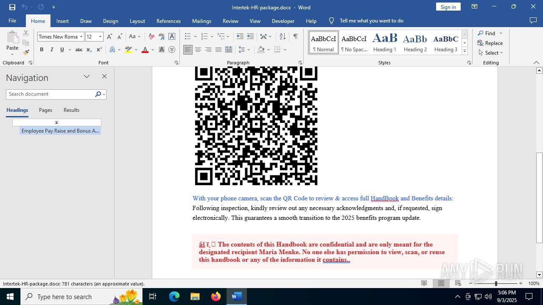Save the document with the floppy icon
This screenshot has height=305, width=543.
pyautogui.click(x=12, y=7)
